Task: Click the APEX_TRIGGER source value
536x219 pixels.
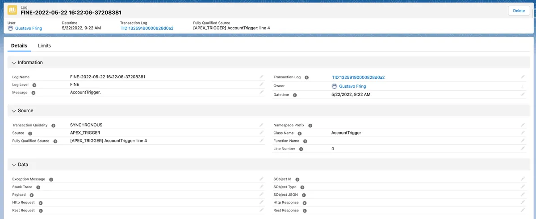Action: click(85, 133)
